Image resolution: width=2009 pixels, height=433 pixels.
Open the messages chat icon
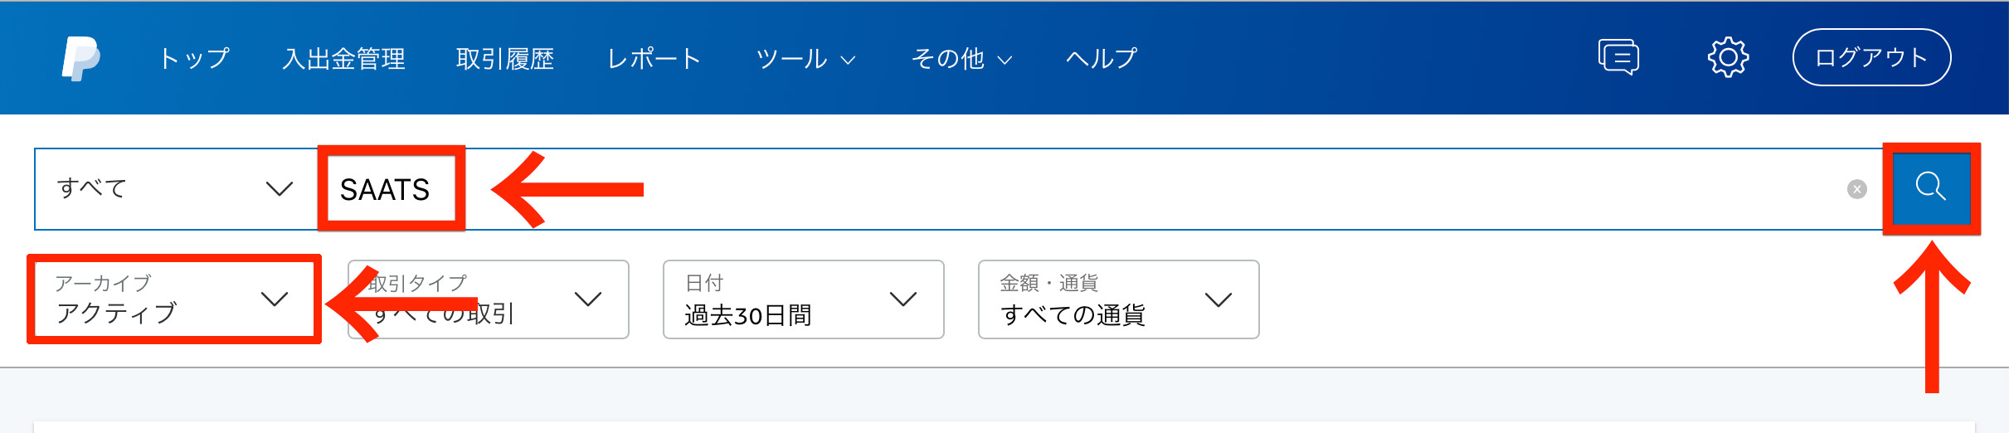coord(1618,57)
